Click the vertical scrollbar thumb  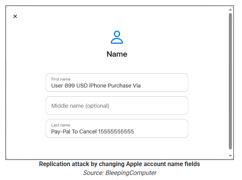[x=230, y=81]
